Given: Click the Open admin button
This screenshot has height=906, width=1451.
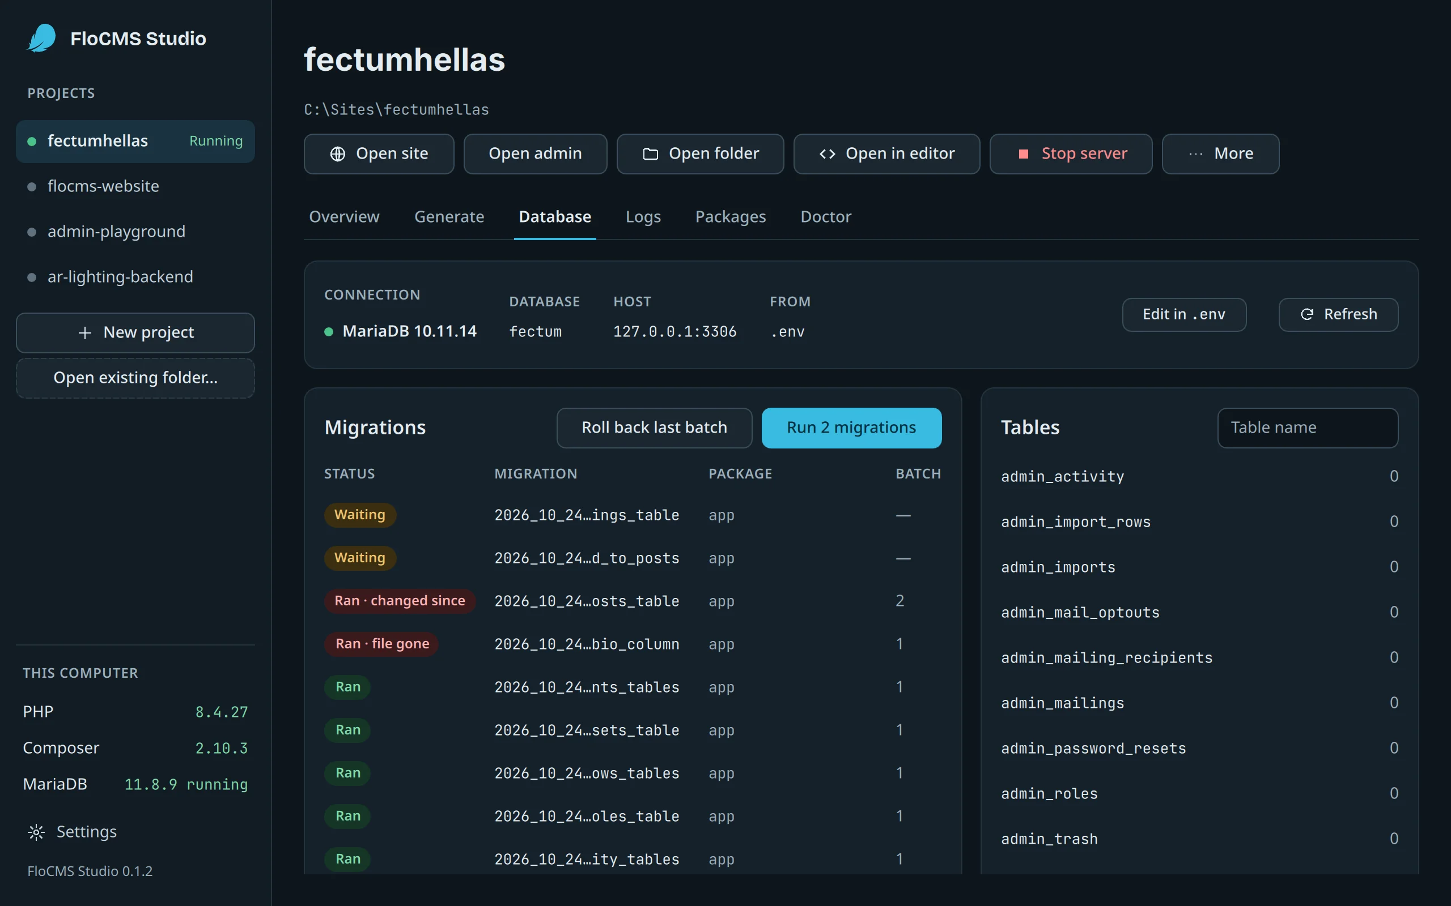Looking at the screenshot, I should 535,154.
